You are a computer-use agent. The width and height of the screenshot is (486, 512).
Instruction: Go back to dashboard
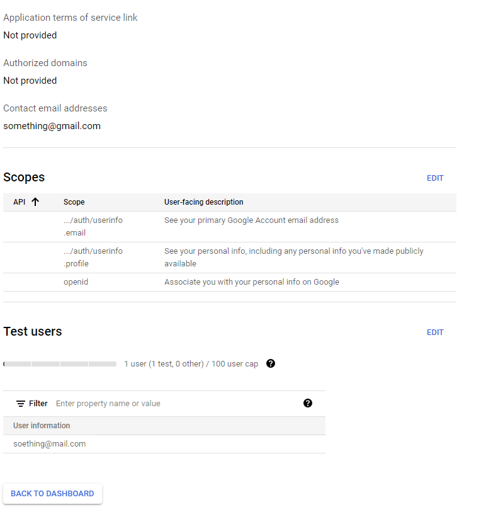tap(52, 494)
